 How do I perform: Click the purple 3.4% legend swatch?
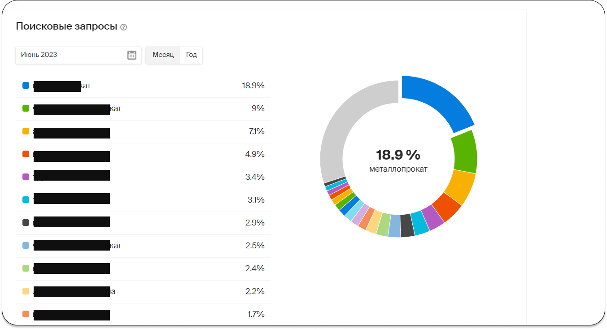(26, 177)
